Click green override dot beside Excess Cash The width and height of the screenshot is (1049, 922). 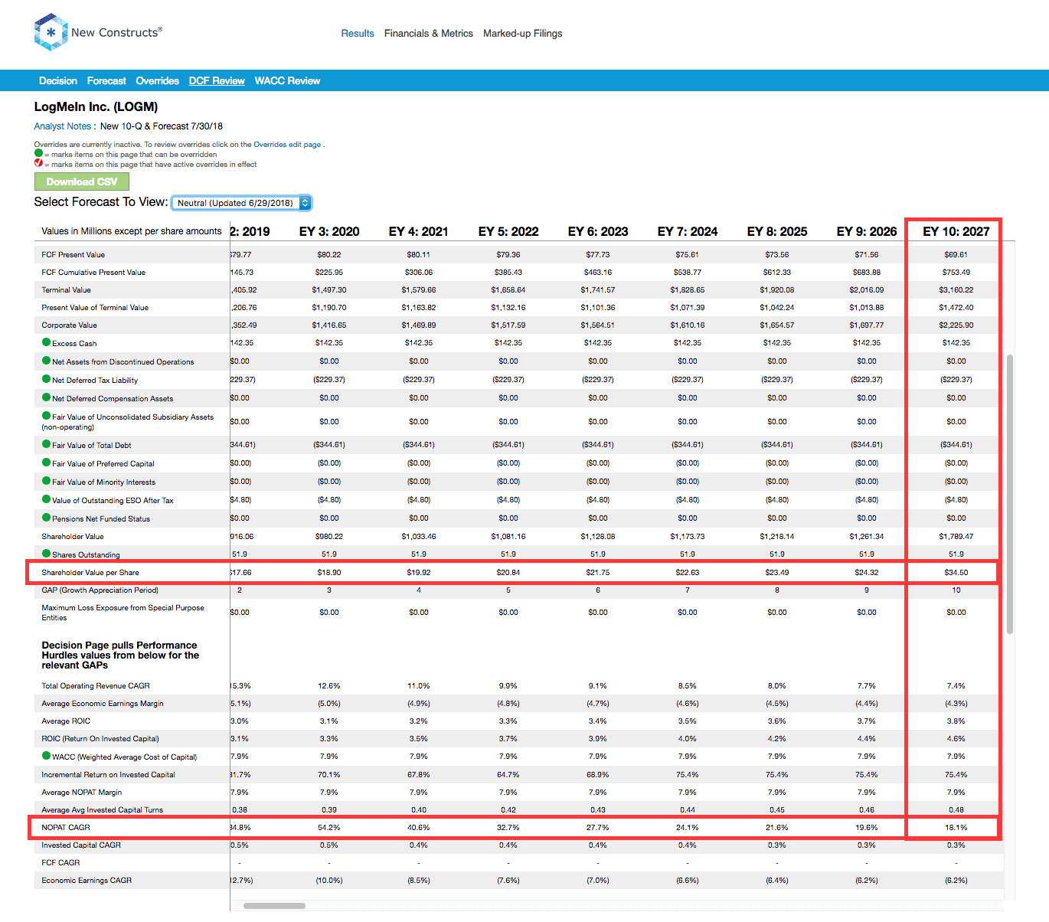click(46, 342)
